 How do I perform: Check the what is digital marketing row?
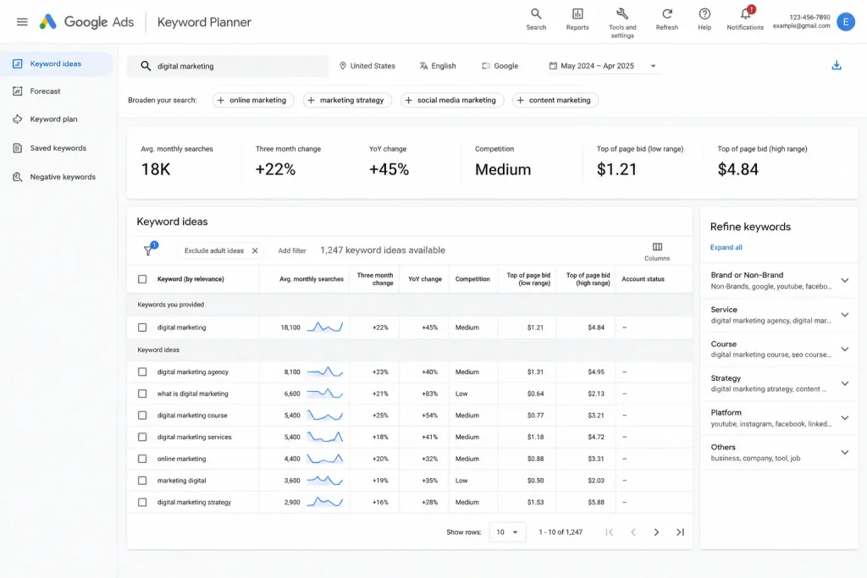[x=142, y=394]
